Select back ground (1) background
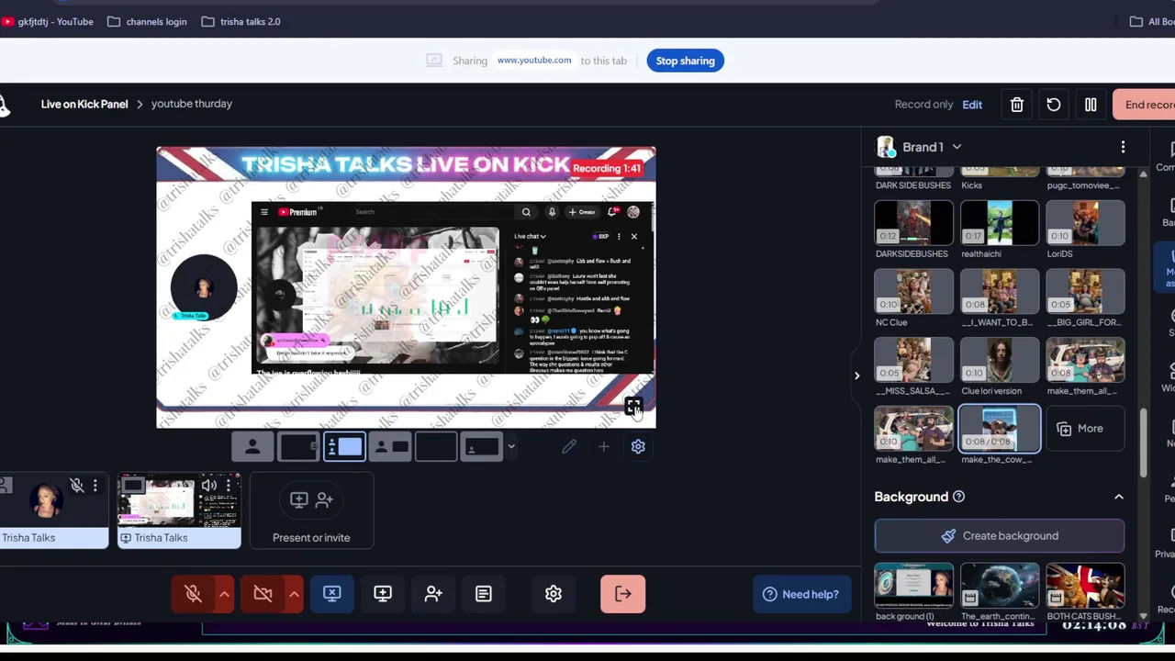Screen dimensions: 1175x661 tap(913, 586)
